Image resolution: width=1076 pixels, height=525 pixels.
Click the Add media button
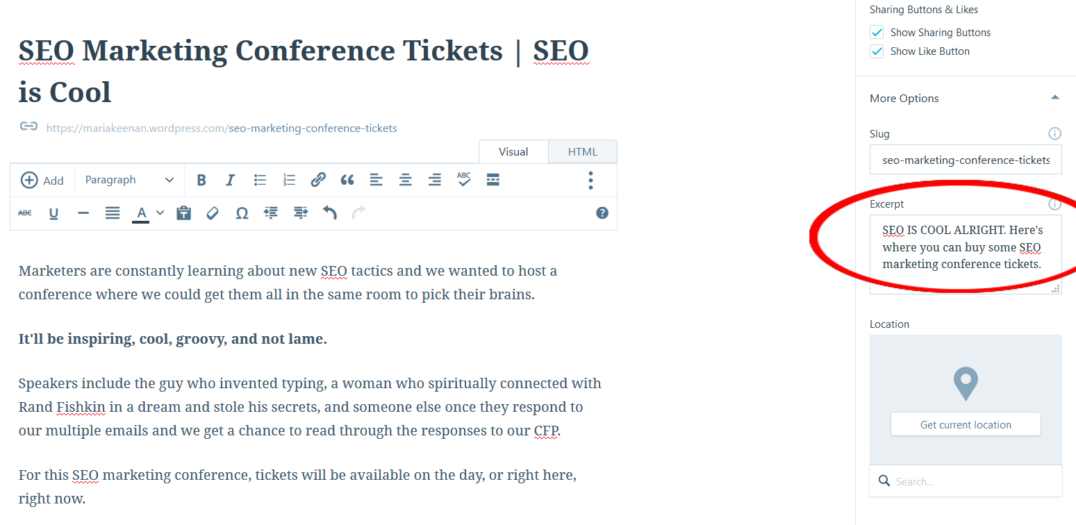[x=42, y=181]
